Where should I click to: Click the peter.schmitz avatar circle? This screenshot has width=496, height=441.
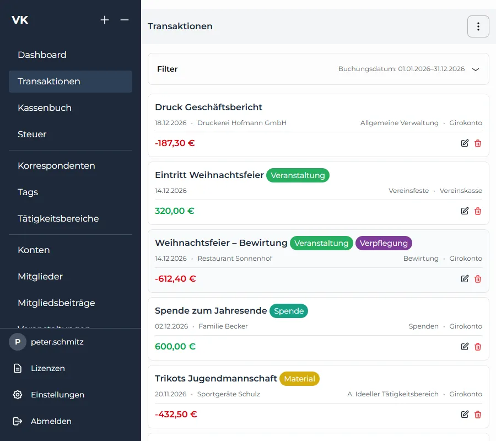point(18,342)
